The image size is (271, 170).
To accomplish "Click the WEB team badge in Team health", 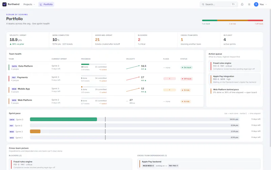I will [x=14, y=100].
